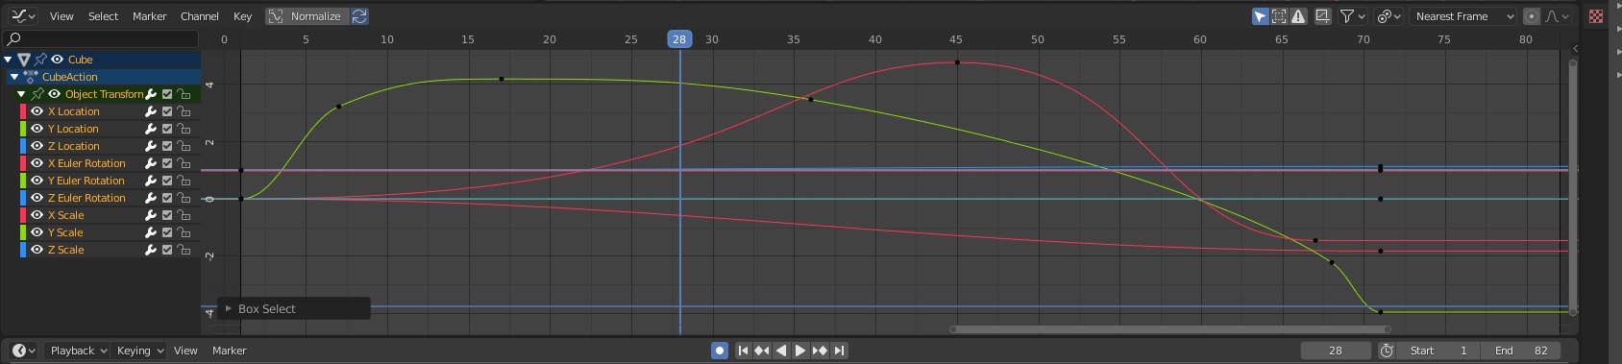Click the pin icon on Cube row
1622x364 pixels.
tap(40, 60)
